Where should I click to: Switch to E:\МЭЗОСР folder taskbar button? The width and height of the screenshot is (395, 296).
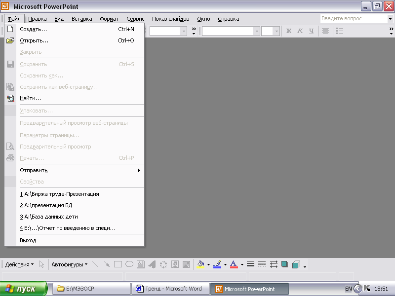coord(91,289)
